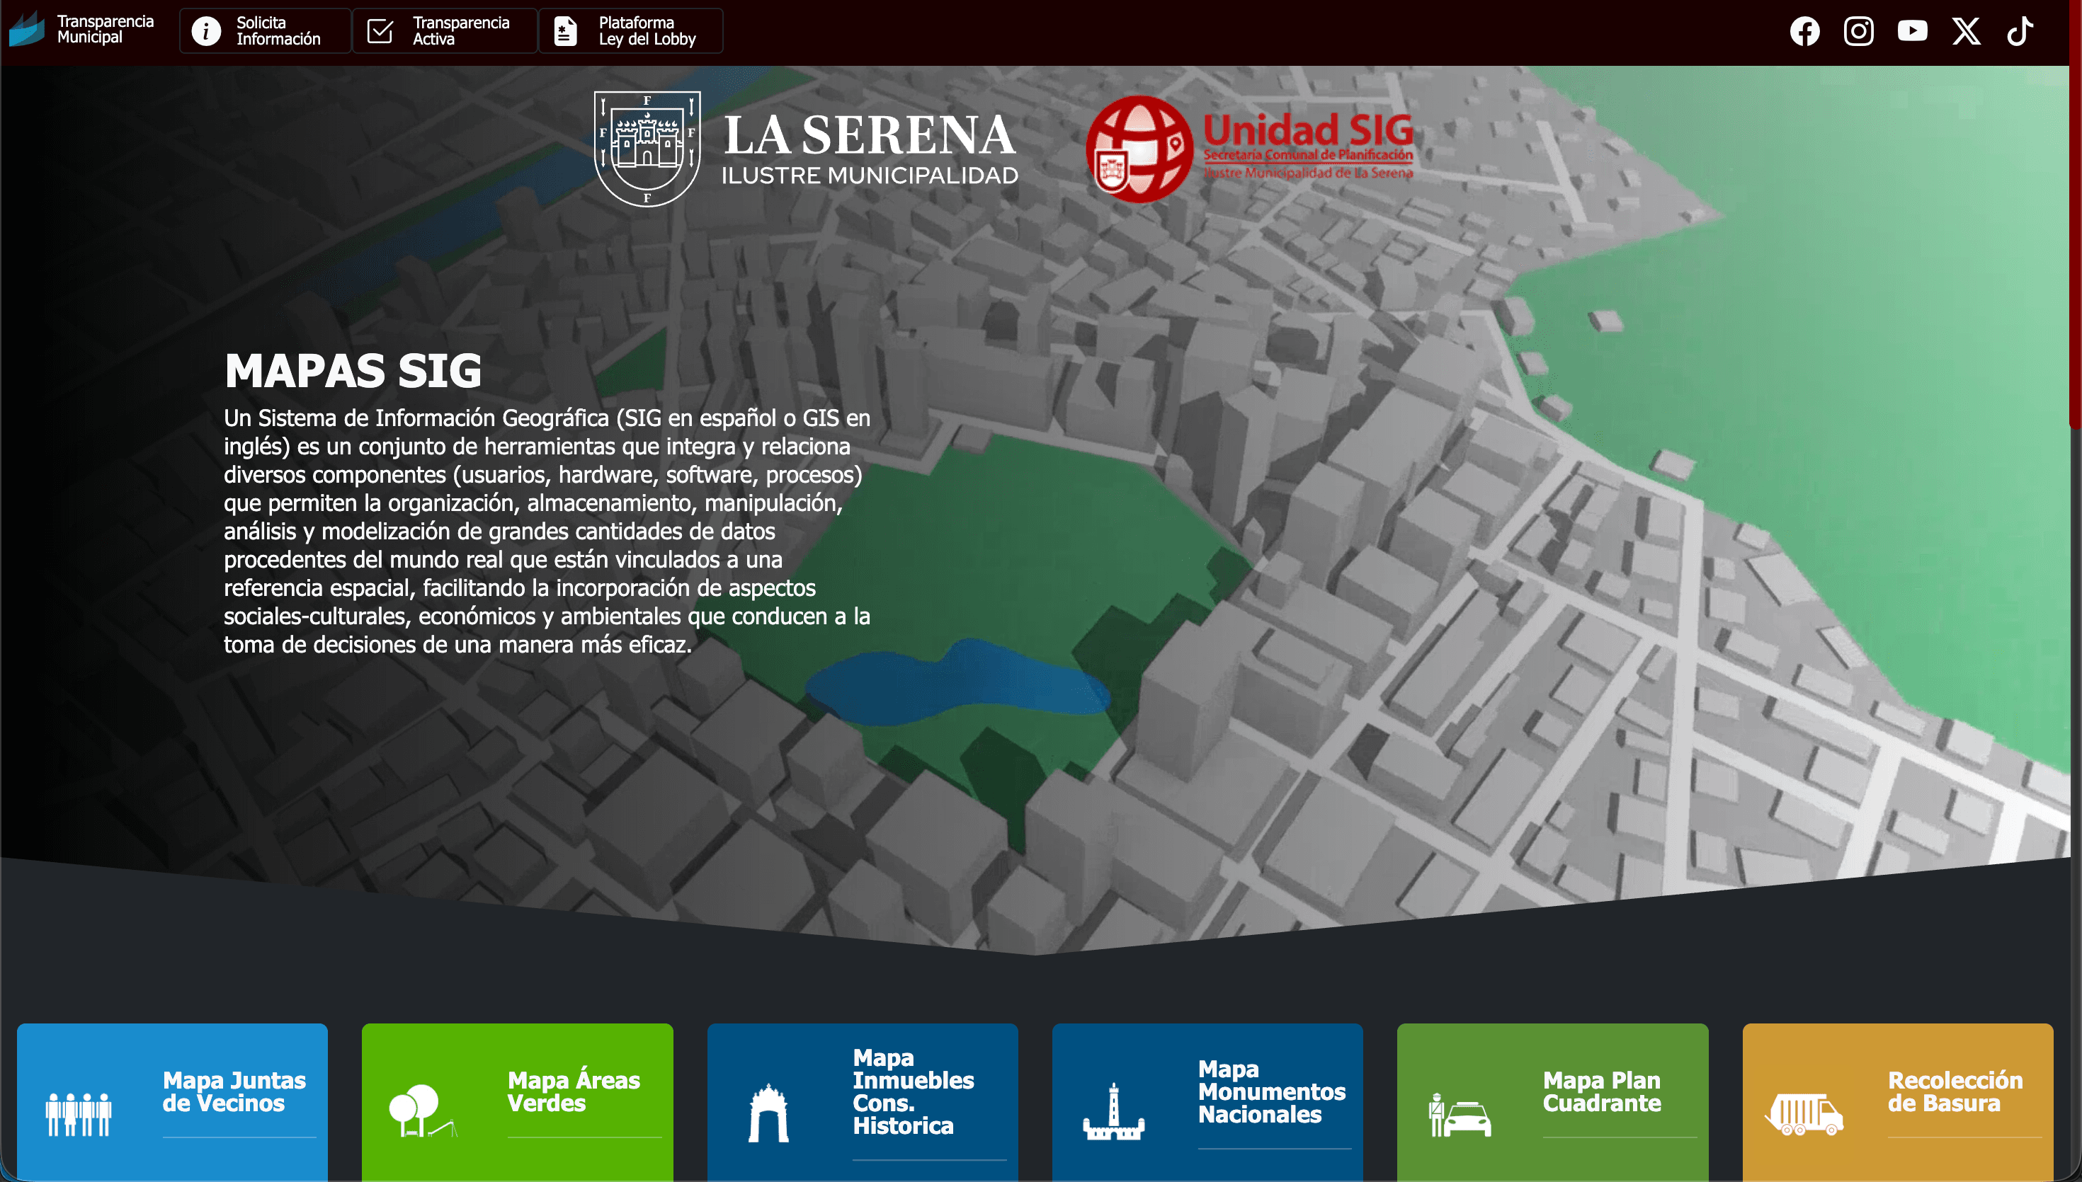
Task: Open the Instagram icon
Action: (x=1859, y=31)
